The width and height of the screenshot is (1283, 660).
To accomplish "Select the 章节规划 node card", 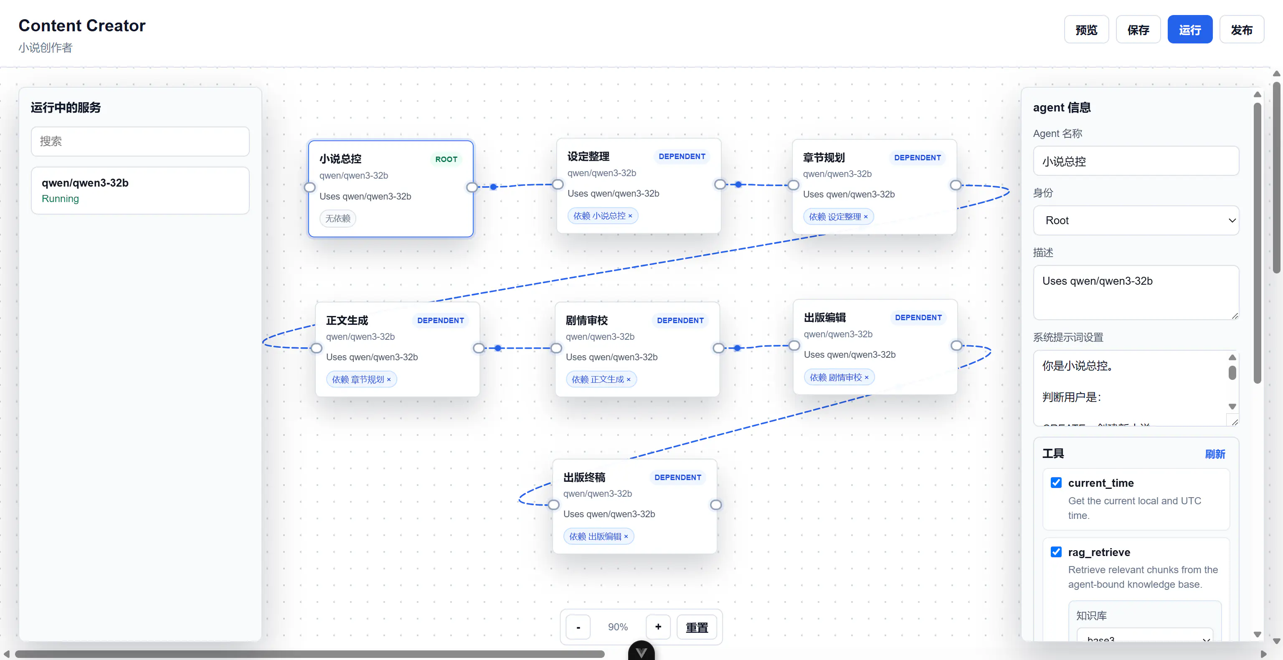I will coord(874,187).
